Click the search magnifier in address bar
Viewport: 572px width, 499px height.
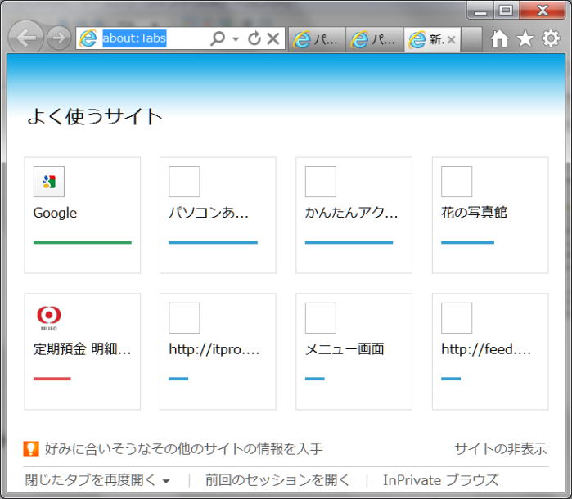pos(218,38)
